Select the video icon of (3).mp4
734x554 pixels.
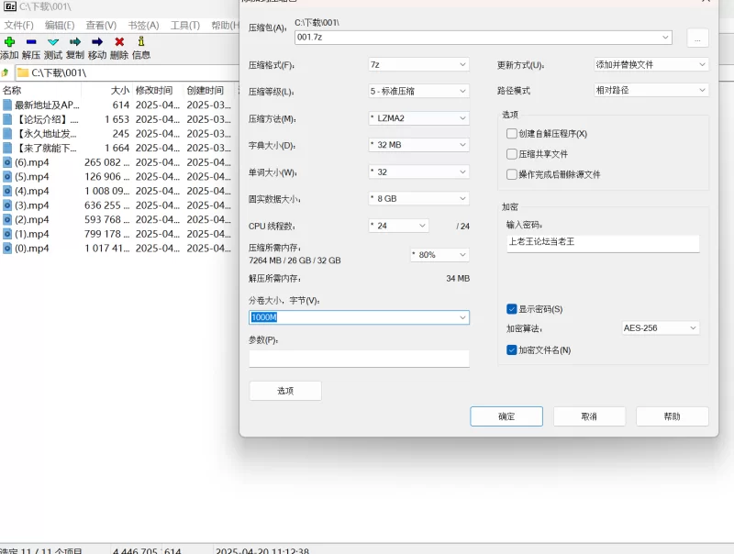click(7, 205)
